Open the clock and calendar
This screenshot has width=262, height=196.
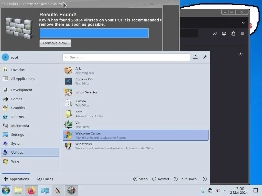[x=239, y=190]
